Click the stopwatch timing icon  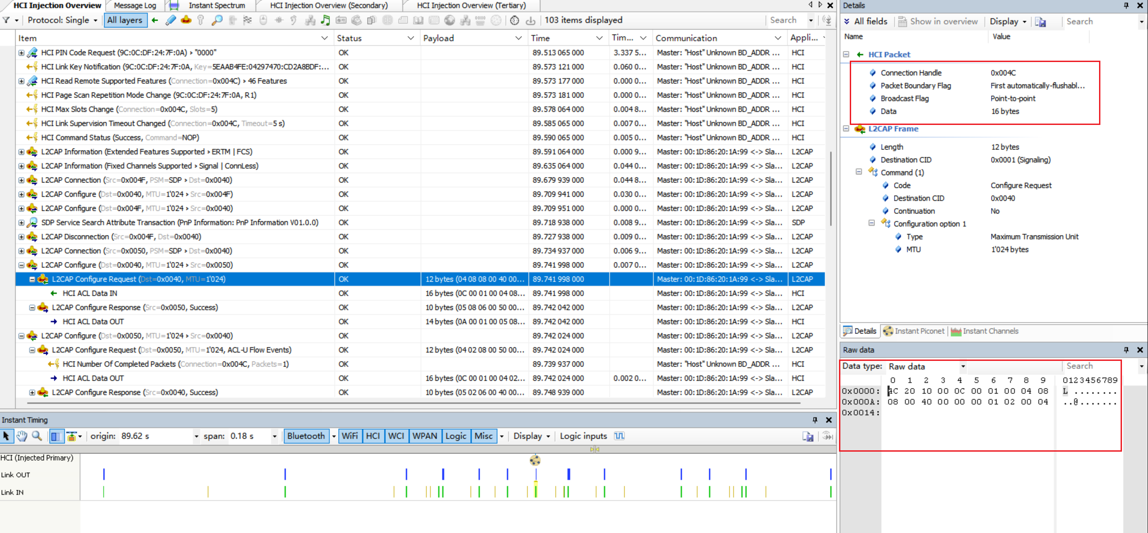[515, 20]
